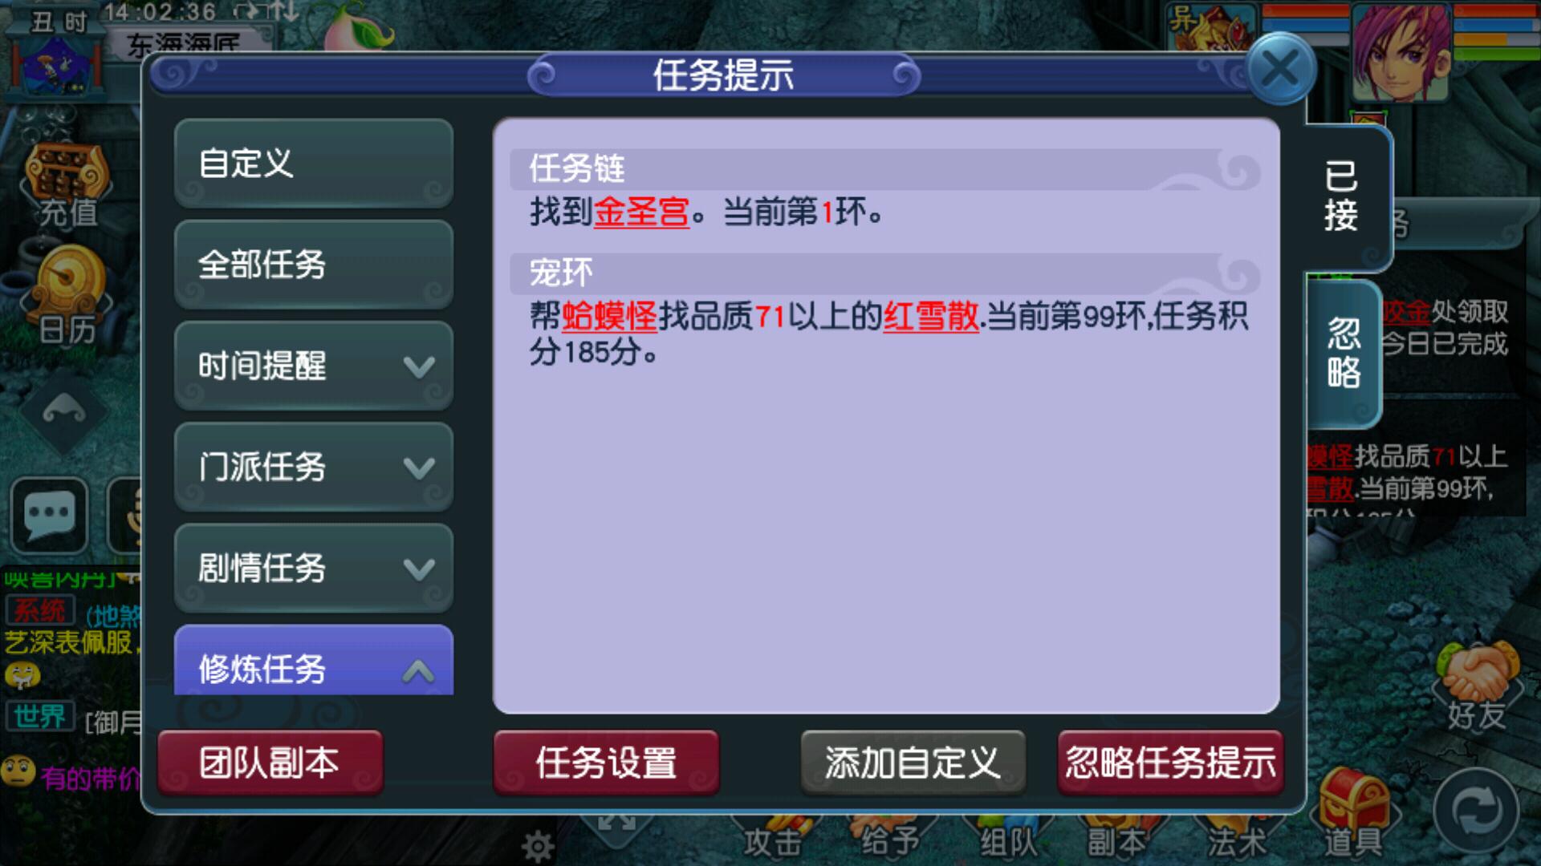The height and width of the screenshot is (866, 1541).
Task: Collapse the 修炼任务 category
Action: click(x=314, y=661)
